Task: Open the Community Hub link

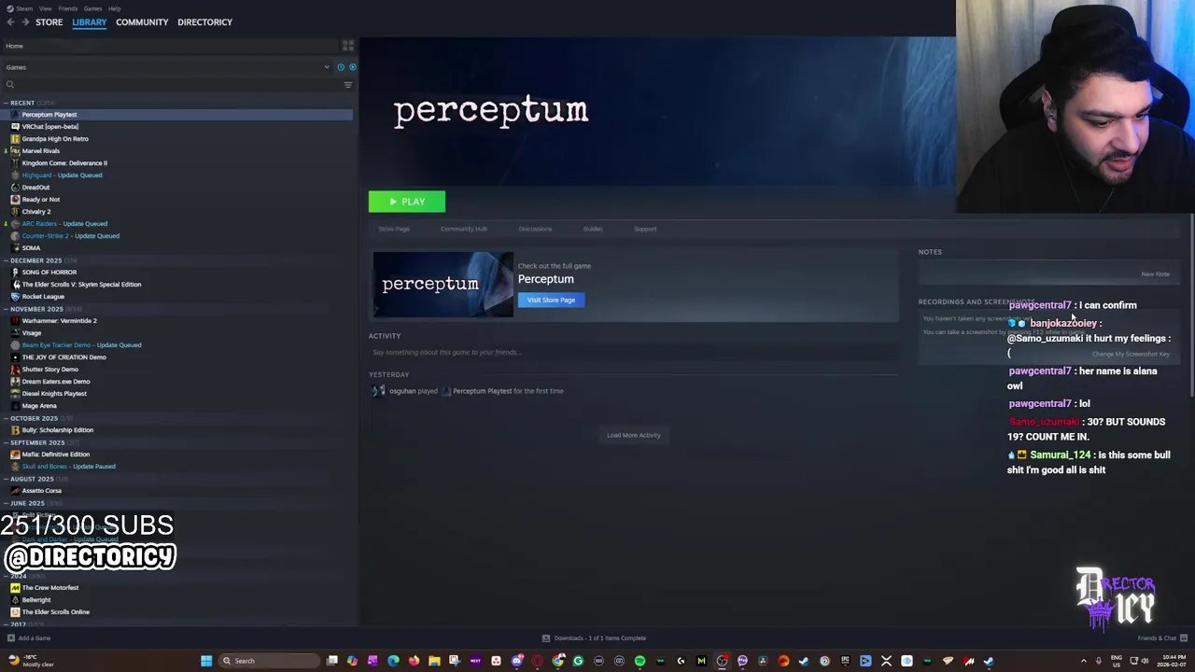Action: tap(463, 229)
